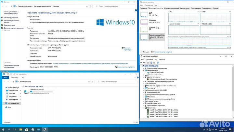Open the Windows Start button
The height and width of the screenshot is (132, 234).
coord(3,129)
